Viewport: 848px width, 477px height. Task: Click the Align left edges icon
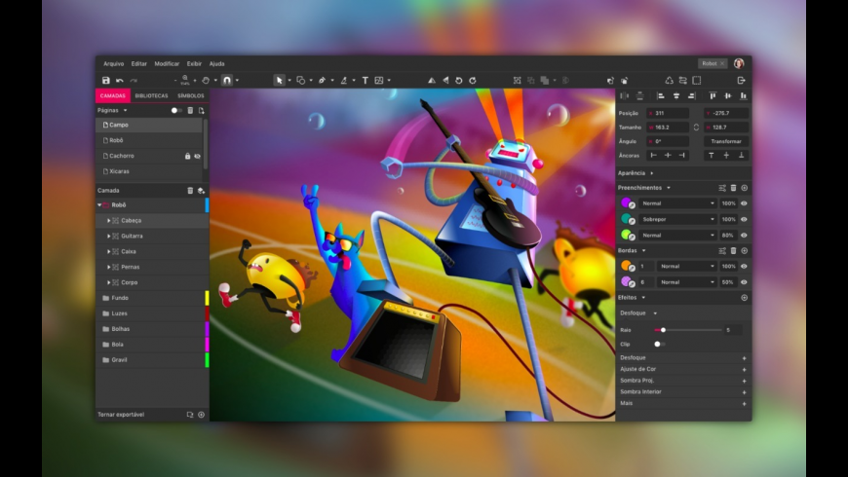660,95
